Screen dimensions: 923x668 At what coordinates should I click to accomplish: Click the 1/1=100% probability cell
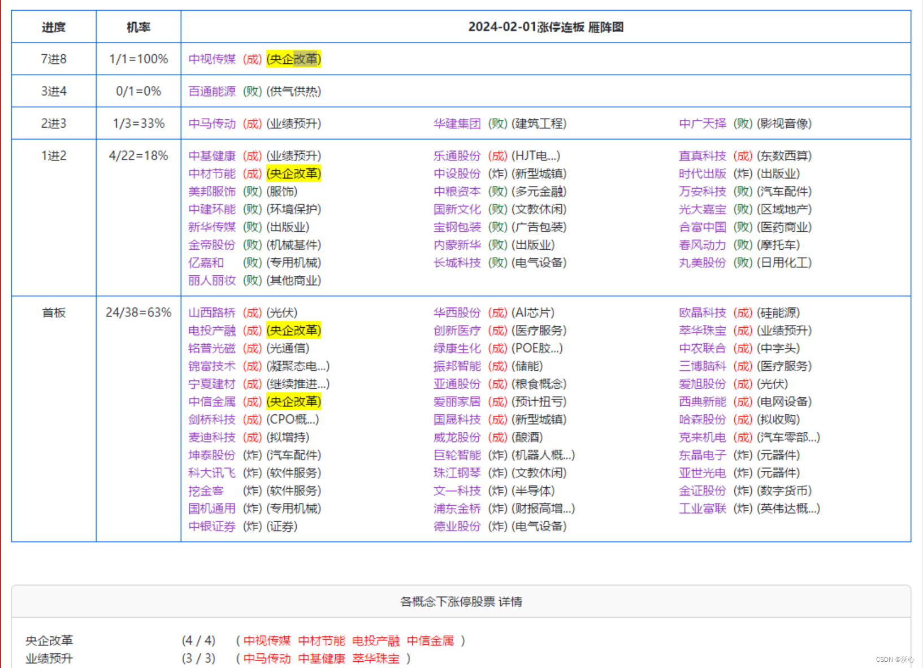138,59
